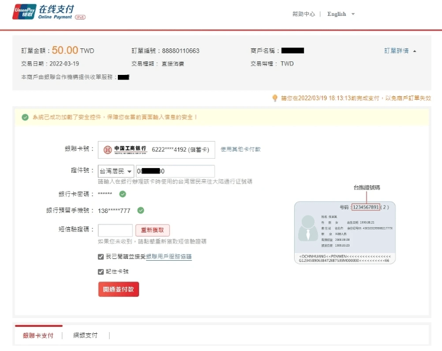Click the ID number input field
Viewport: 442px width, 351px height.
pyautogui.click(x=176, y=171)
